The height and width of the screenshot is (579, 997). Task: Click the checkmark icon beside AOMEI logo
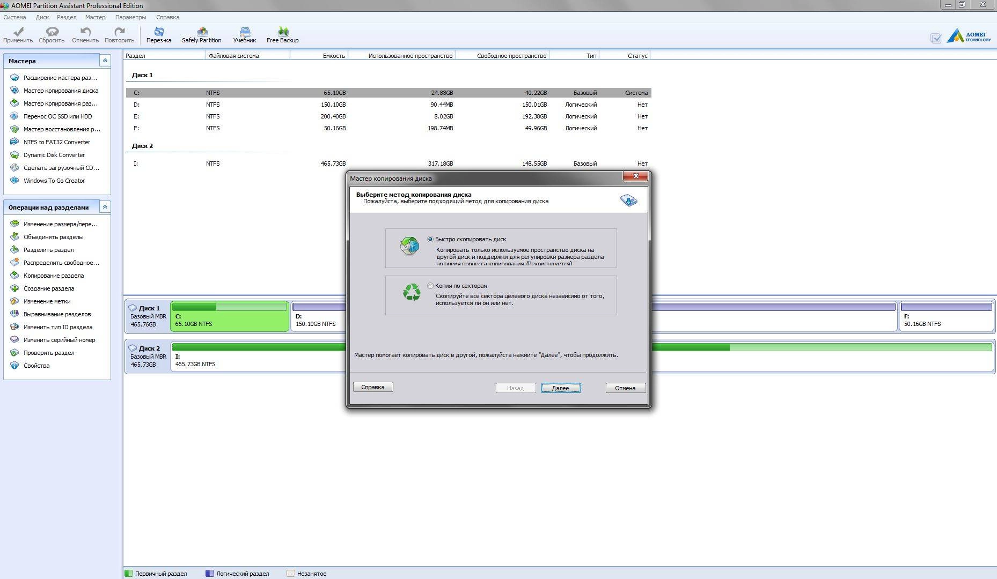(x=936, y=39)
